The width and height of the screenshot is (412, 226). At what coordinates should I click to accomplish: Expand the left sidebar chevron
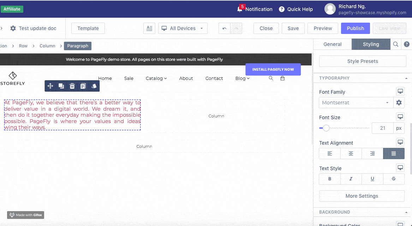click(x=1, y=28)
